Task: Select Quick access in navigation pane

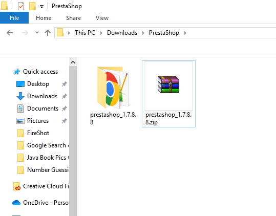Action: click(40, 72)
